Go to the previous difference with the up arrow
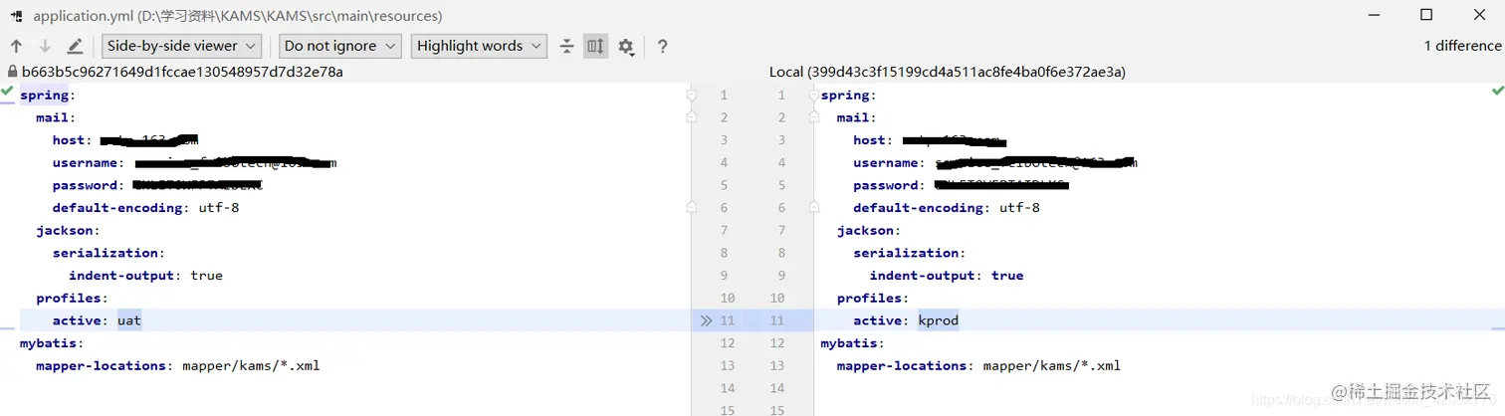The image size is (1505, 416). [16, 46]
